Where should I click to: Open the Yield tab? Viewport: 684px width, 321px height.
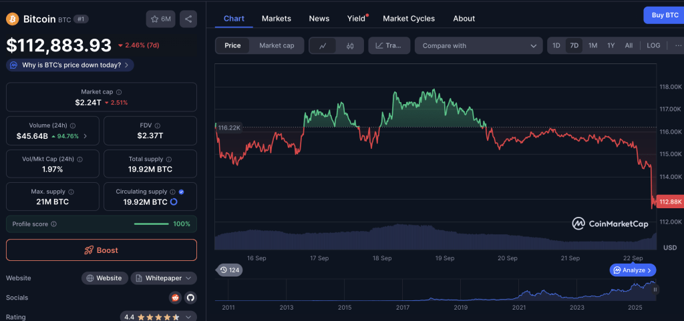[x=356, y=18]
